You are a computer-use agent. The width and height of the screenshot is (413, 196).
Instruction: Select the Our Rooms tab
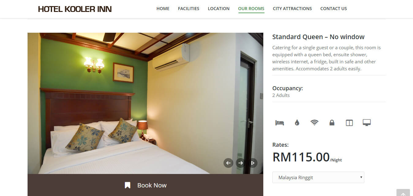251,9
